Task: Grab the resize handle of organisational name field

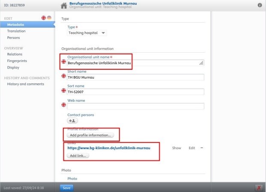Action: 201,63
